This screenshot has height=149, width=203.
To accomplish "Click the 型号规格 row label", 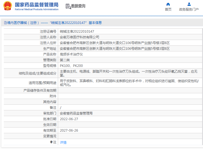I will [x=50, y=66].
